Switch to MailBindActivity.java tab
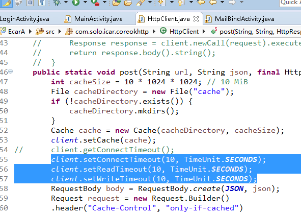The image size is (301, 214). pos(239,19)
